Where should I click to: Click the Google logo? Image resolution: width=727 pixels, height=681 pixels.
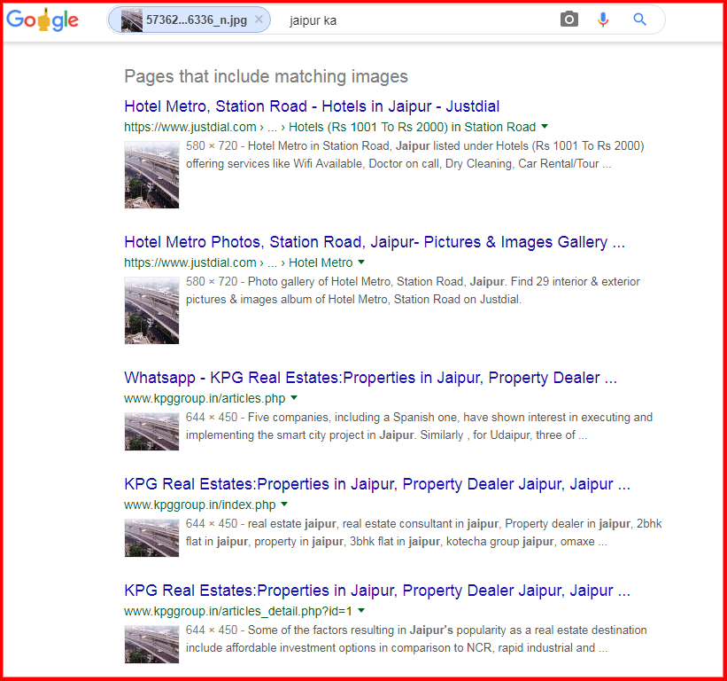[x=43, y=20]
